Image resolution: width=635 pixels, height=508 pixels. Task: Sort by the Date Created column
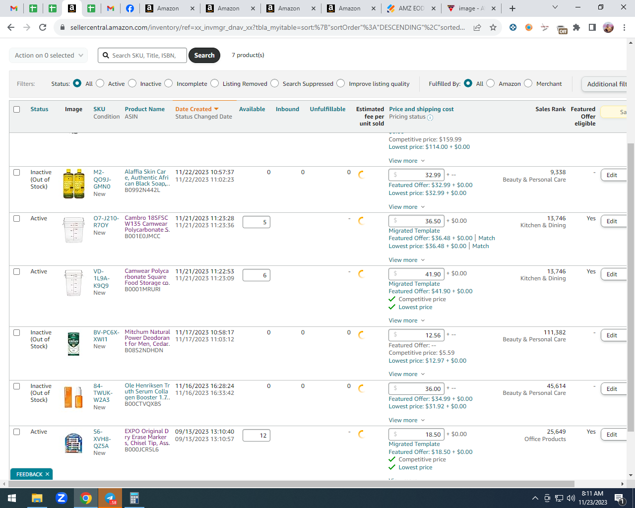point(197,109)
